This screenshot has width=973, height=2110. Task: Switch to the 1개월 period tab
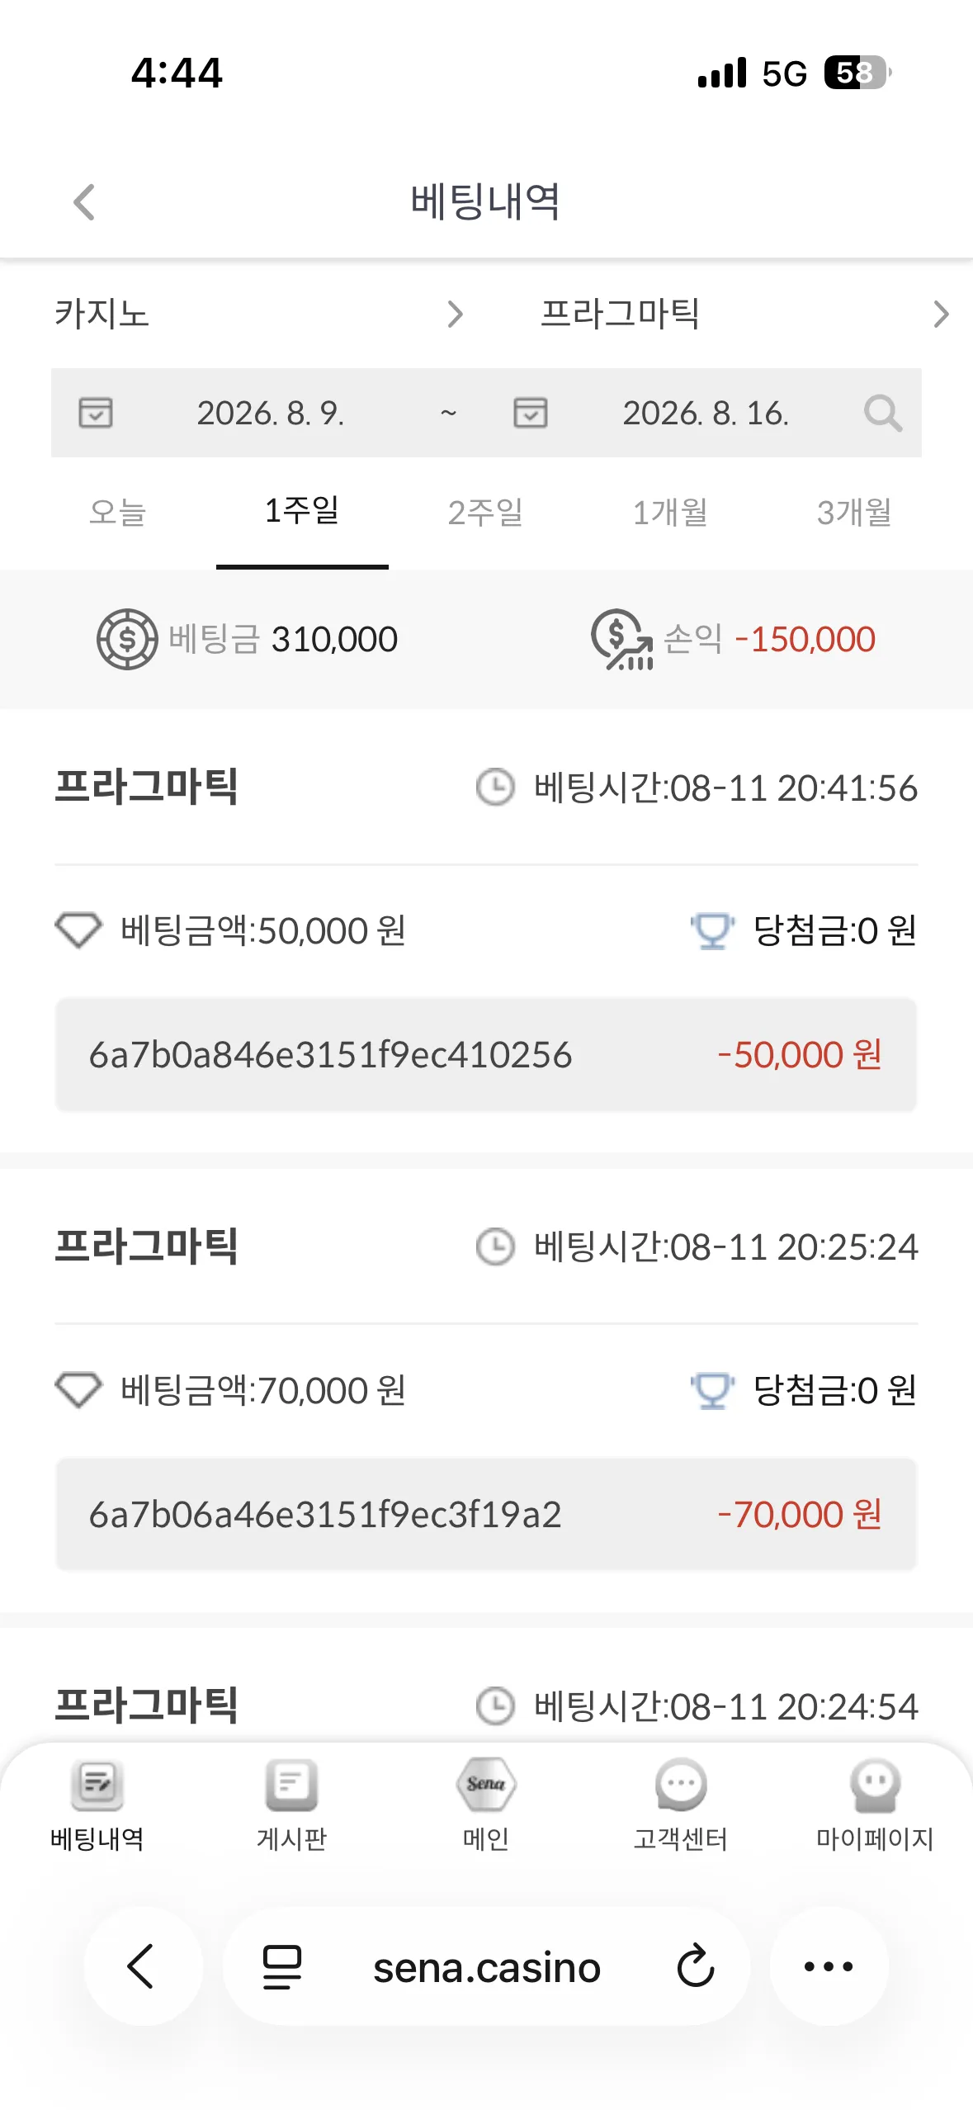coord(670,513)
